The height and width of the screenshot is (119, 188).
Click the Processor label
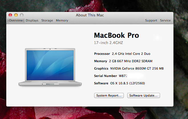click(x=102, y=54)
